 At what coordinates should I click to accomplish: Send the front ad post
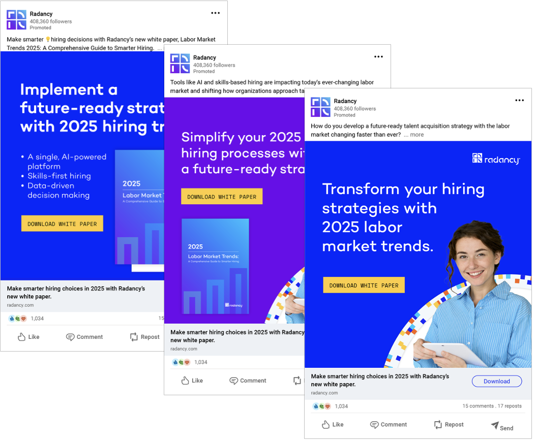pyautogui.click(x=502, y=426)
